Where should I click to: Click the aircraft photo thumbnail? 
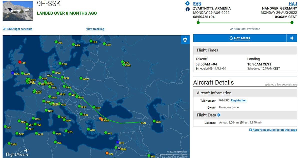18,11
